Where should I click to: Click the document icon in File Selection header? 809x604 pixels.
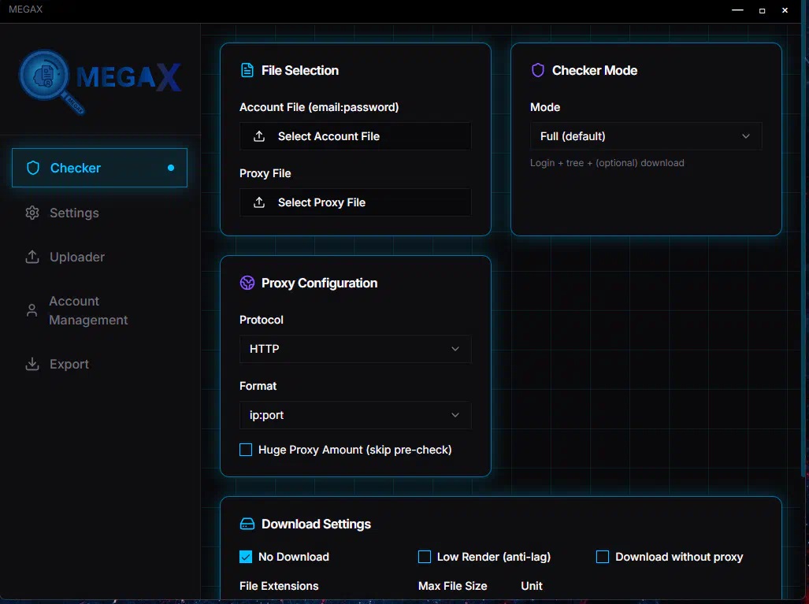(x=247, y=70)
